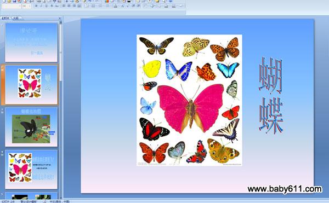Select the first slide thumbnail
329x203 pixels.
(x=31, y=43)
